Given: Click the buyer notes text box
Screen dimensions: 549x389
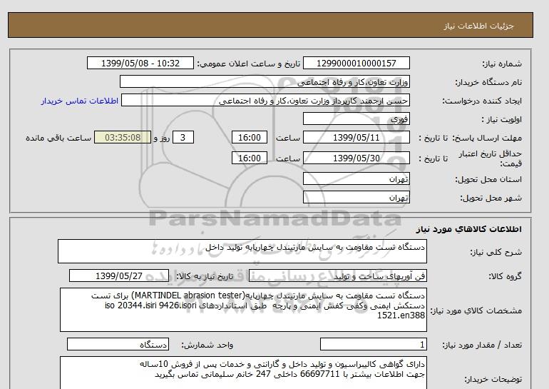Looking at the screenshot, I should [243, 373].
